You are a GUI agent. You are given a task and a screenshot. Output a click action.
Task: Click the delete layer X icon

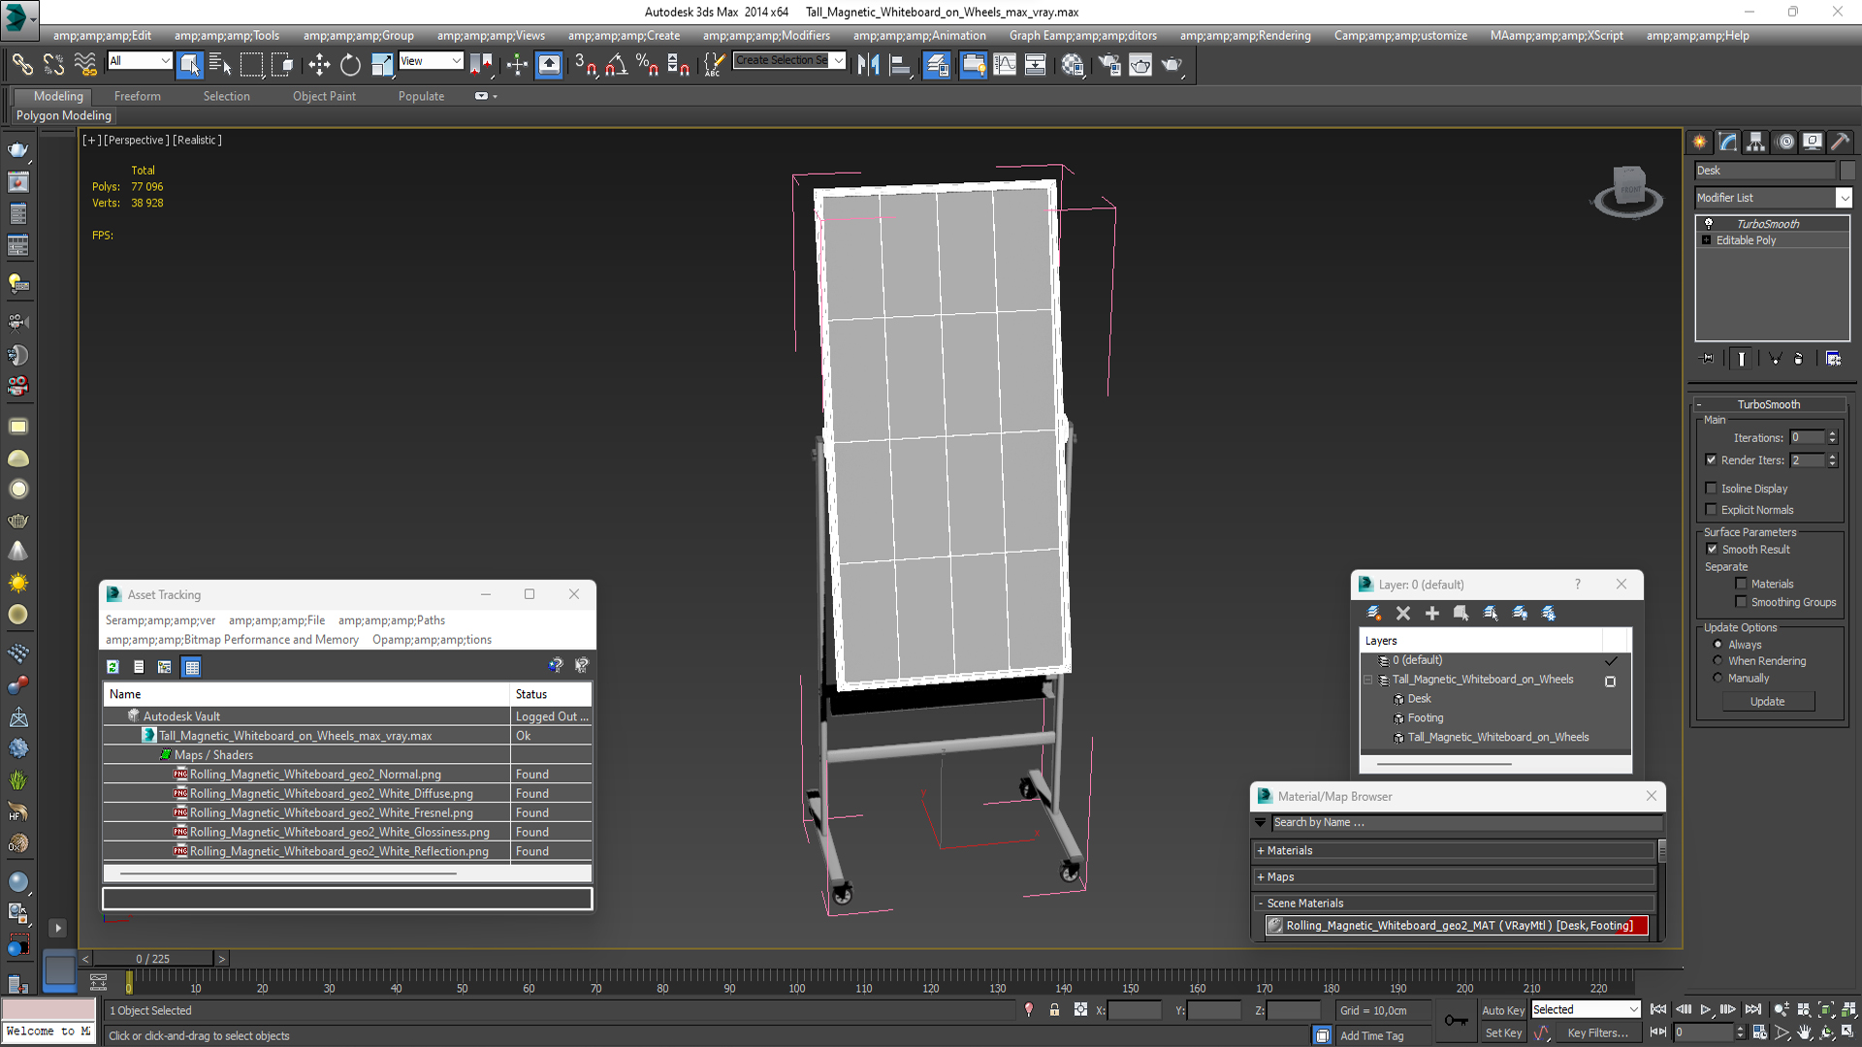(x=1402, y=613)
